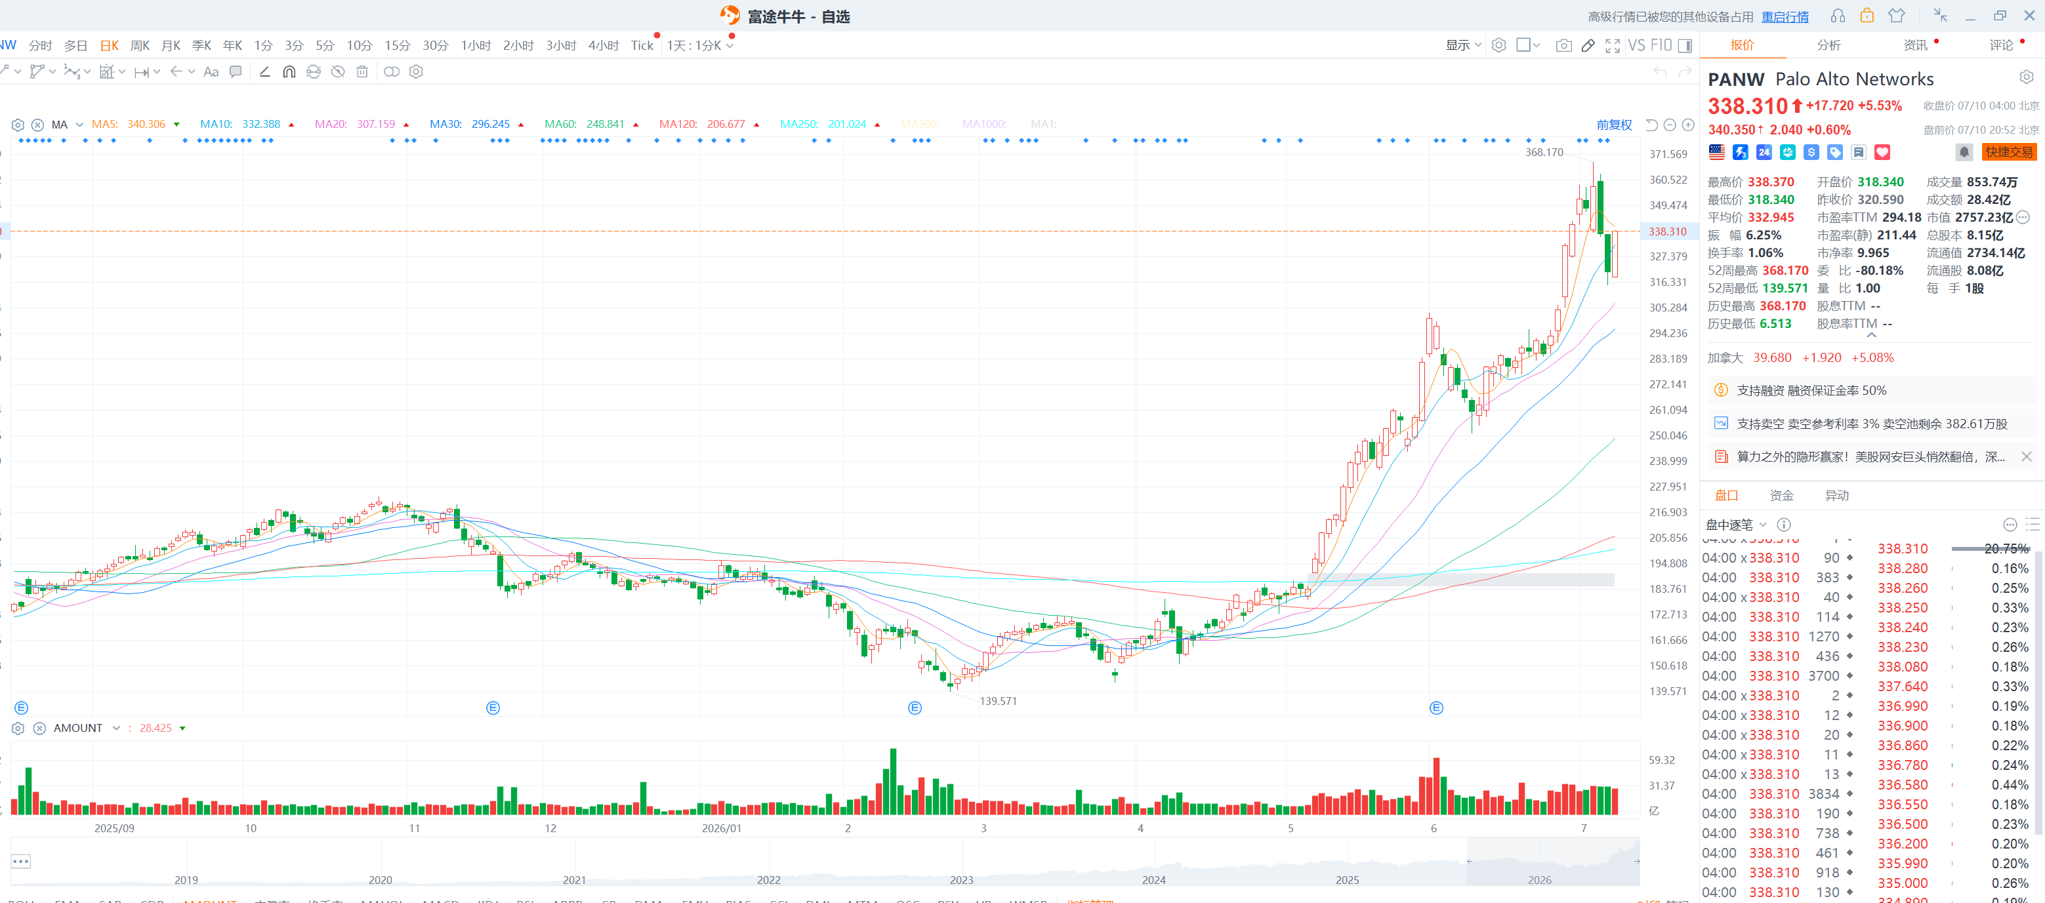Take a chart screenshot with camera icon
2045x903 pixels.
pos(1563,45)
